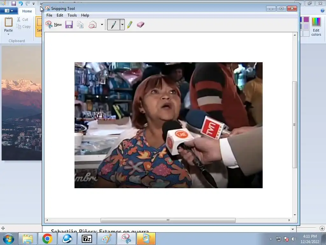Switch to Paint via the taskbar icon
Viewport: 326px width, 245px height.
click(106, 239)
